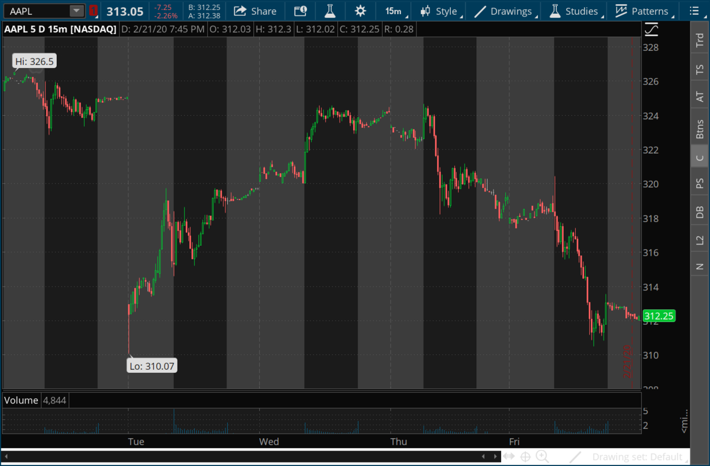710x466 pixels.
Task: Click the Fri date label on time axis
Action: pyautogui.click(x=515, y=441)
